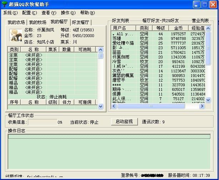The height and width of the screenshot is (180, 219).
Task: Click the 启动监视 button
Action: pyautogui.click(x=124, y=122)
